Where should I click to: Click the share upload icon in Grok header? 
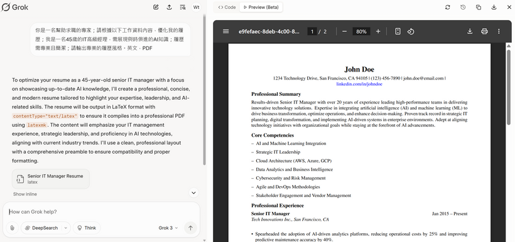pos(169,7)
